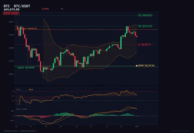The height and width of the screenshot is (133, 194).
Task: Click the -32 time axis label
Action: [91, 126]
